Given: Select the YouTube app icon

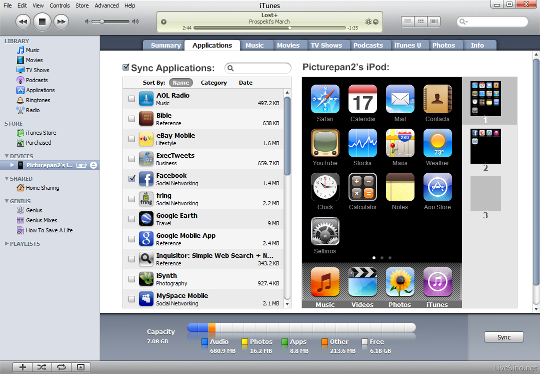Looking at the screenshot, I should pyautogui.click(x=325, y=143).
